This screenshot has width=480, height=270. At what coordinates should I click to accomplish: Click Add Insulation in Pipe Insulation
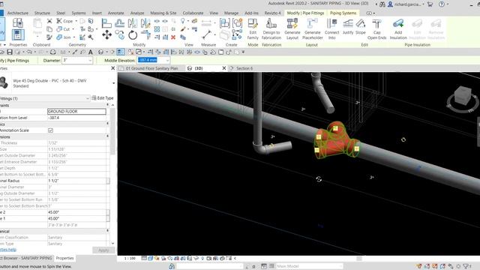398,29
